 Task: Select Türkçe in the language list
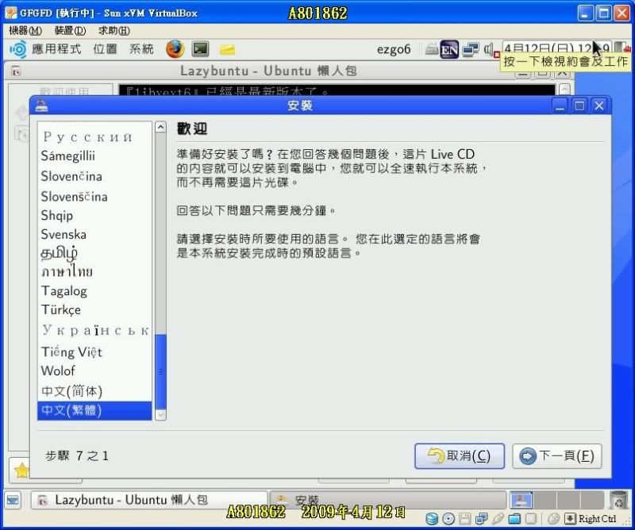pos(94,309)
